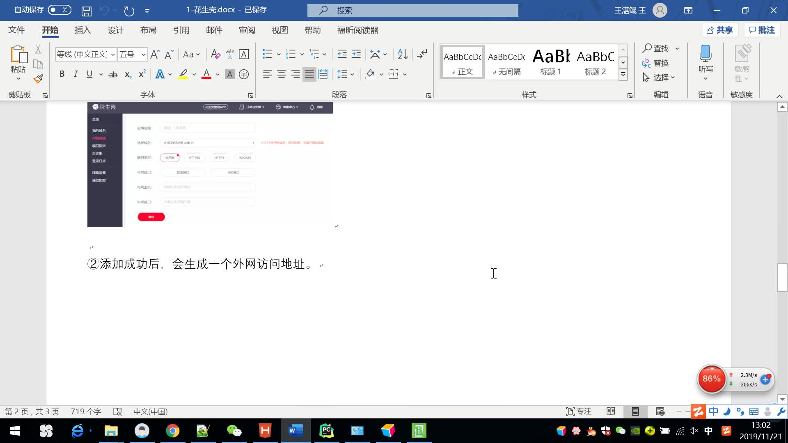Screen dimensions: 788x443
Task: Toggle Underline formatting
Action: pos(89,74)
